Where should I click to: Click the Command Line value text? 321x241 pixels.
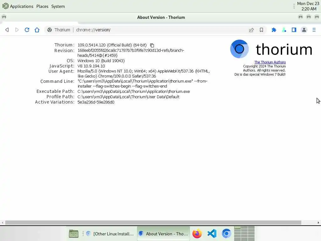[x=143, y=83]
